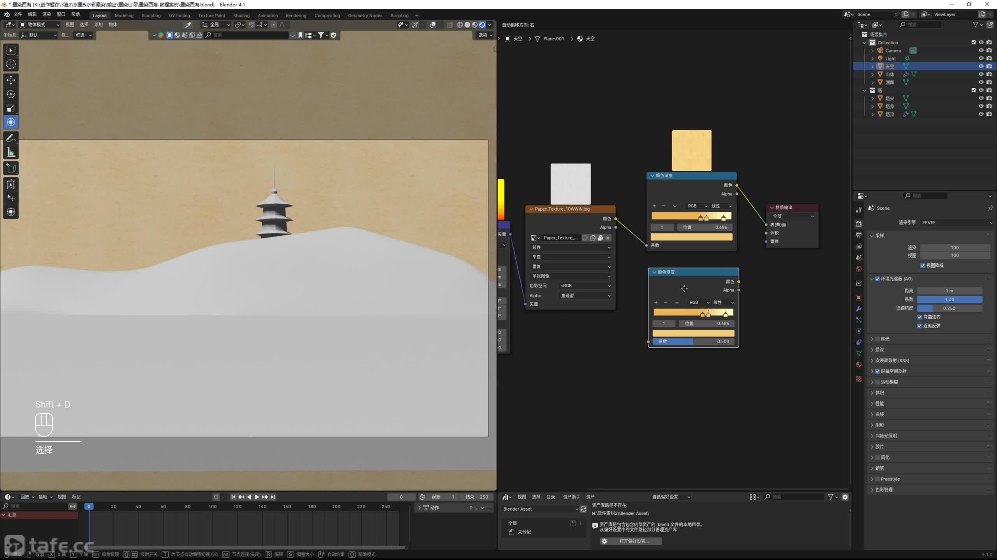
Task: Select the Rotate tool in left toolbar
Action: point(11,94)
